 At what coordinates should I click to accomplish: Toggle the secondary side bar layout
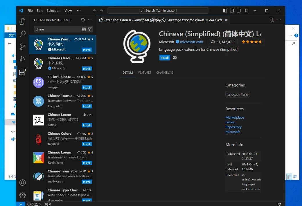point(239,10)
